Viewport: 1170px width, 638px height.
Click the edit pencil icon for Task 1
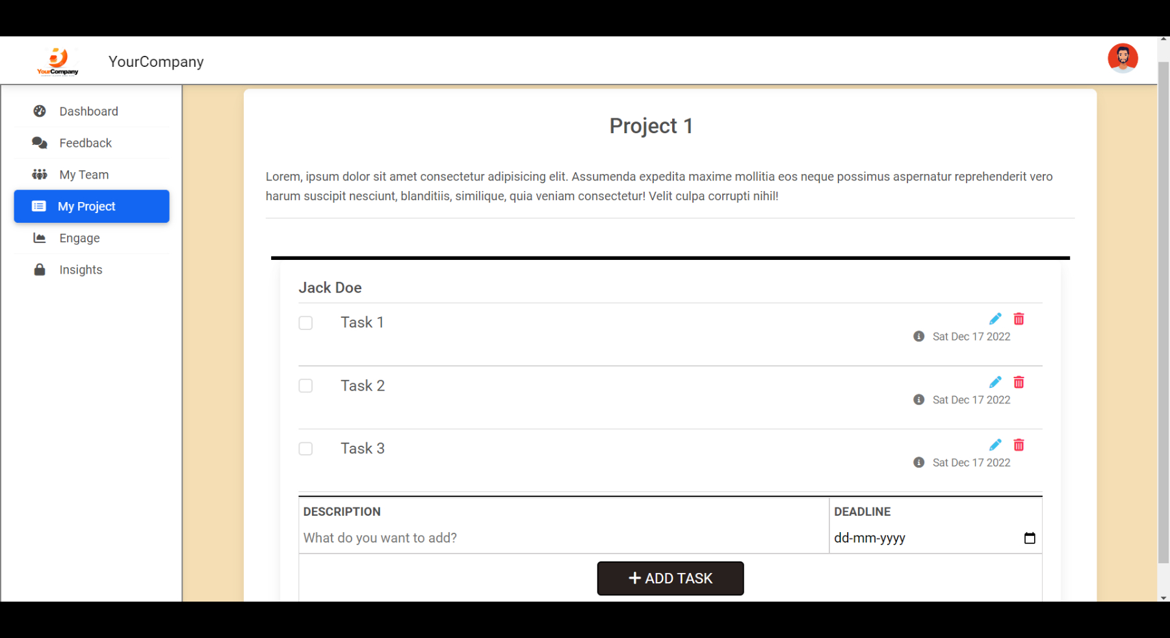(x=995, y=318)
